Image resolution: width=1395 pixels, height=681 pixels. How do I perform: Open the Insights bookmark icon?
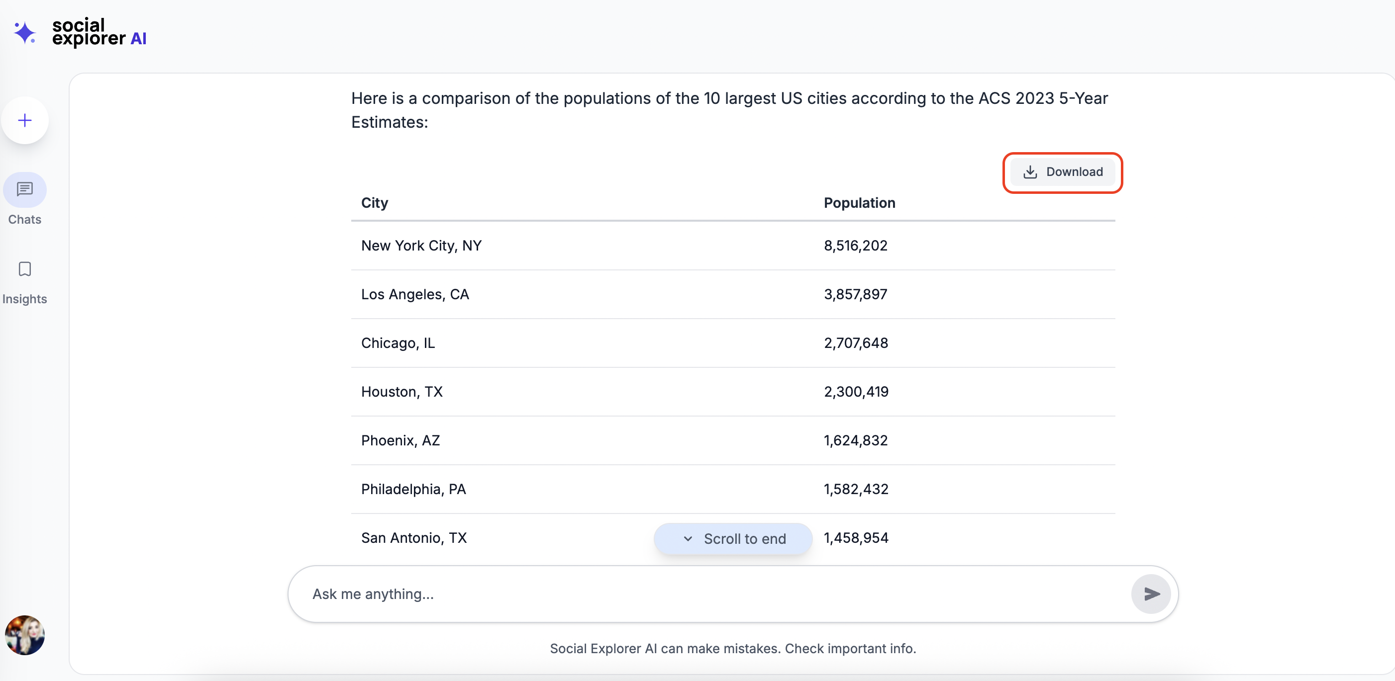[x=25, y=269]
